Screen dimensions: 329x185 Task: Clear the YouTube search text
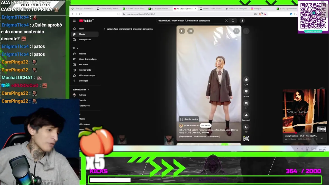pyautogui.click(x=226, y=21)
